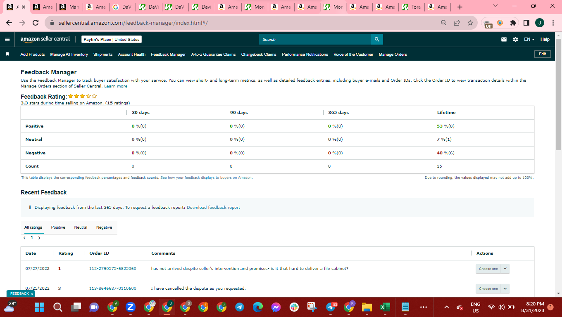562x317 pixels.
Task: Open order ID 112-2790575-6825060
Action: click(x=113, y=269)
